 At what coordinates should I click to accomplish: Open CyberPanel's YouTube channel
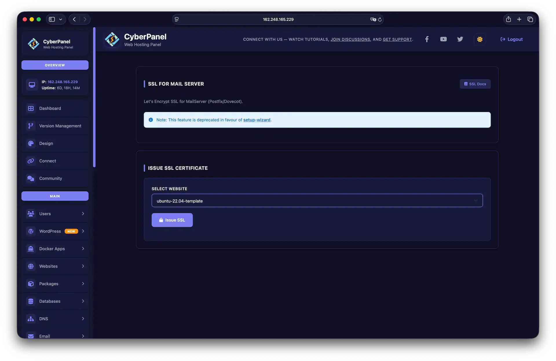coord(443,39)
